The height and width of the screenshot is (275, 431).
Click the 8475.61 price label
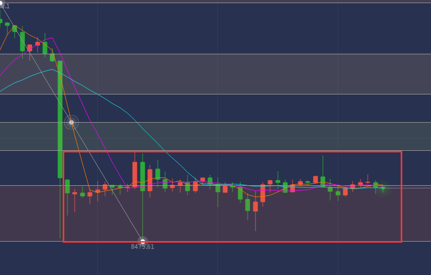point(143,247)
